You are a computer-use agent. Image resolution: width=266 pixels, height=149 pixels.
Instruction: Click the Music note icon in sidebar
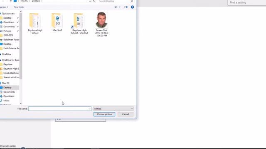pos(1,101)
